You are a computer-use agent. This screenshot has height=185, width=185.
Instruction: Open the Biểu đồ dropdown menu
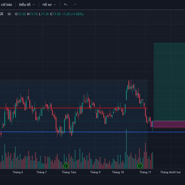[x=27, y=5]
